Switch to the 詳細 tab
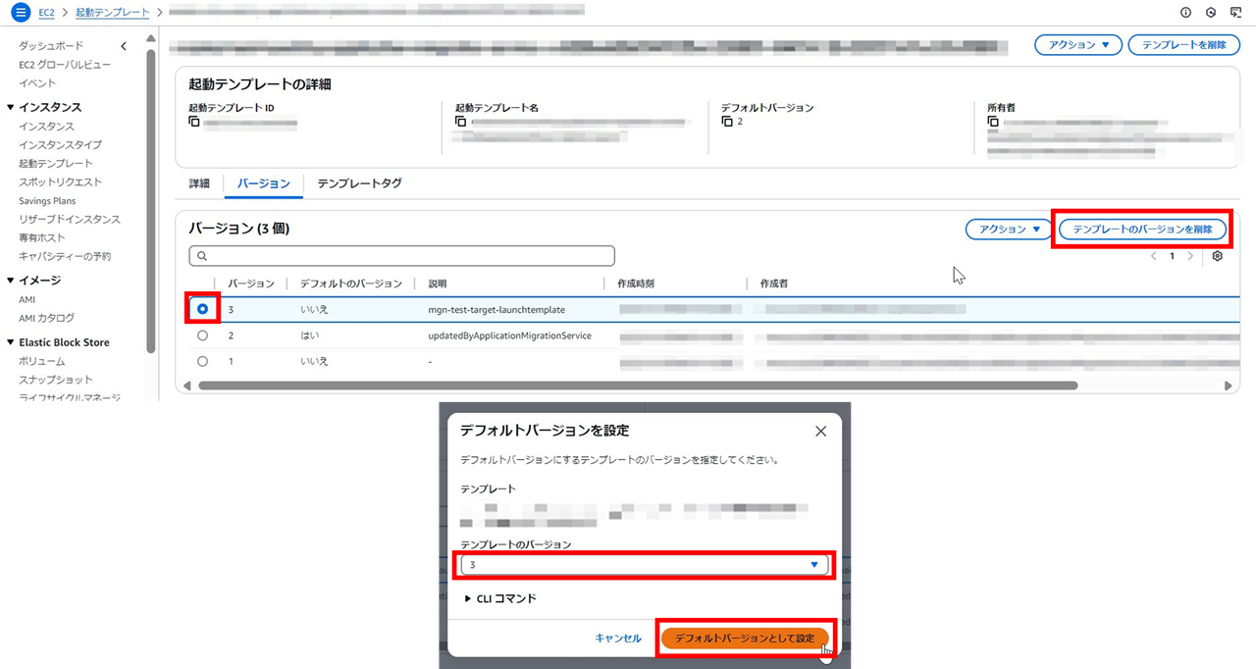 tap(199, 182)
